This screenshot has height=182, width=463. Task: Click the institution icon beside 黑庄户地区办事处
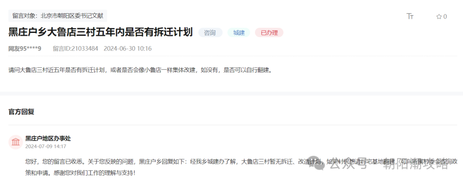[15, 142]
